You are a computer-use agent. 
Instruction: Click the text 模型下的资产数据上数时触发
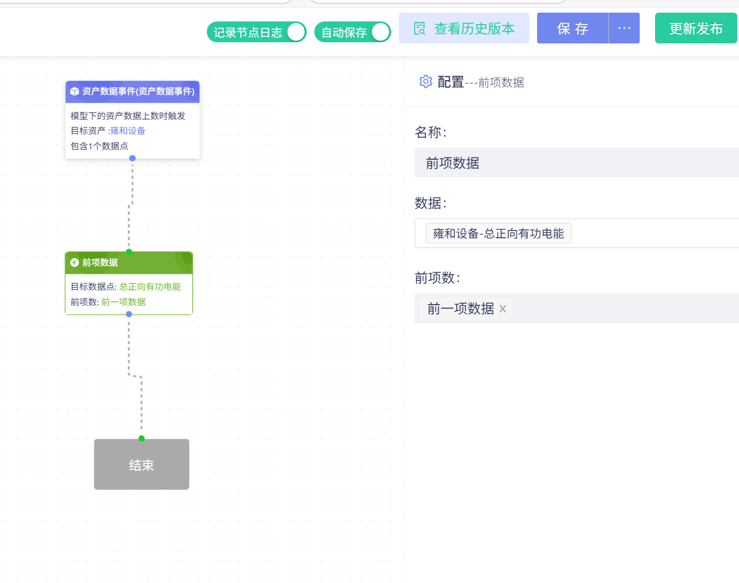128,116
